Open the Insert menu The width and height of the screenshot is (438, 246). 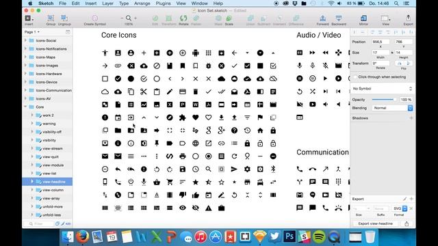[91, 3]
